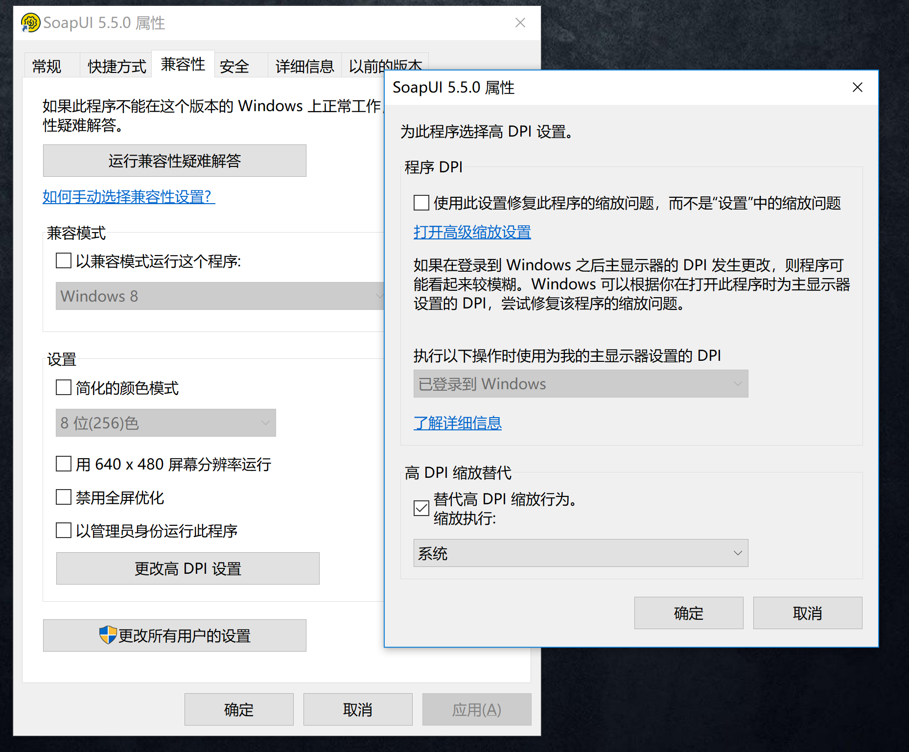
Task: Click the UAC shield button for all users settings
Action: tap(174, 635)
